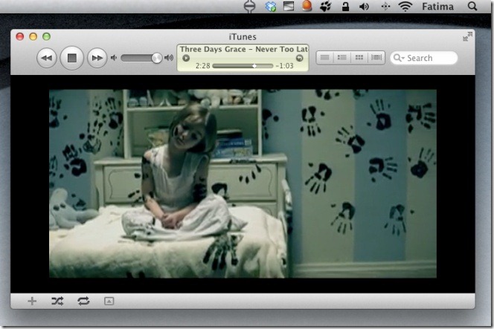Click the low volume speaker icon

pos(114,58)
